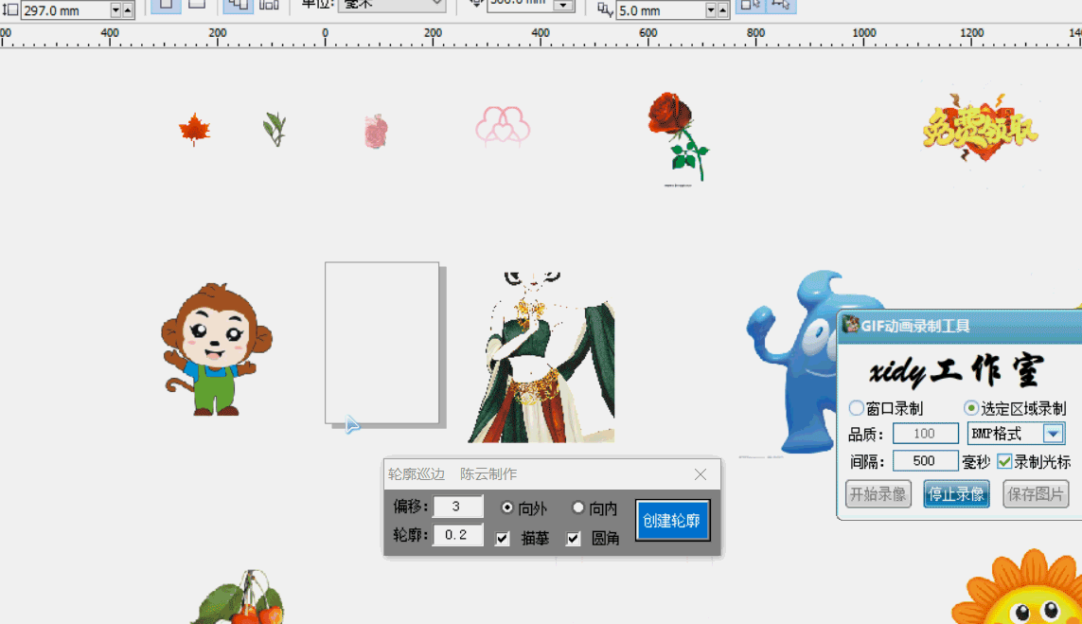Decrease the 5.0 mm duplicate distance value
This screenshot has width=1082, height=624.
[x=711, y=10]
